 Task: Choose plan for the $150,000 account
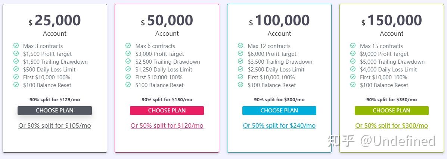pyautogui.click(x=392, y=111)
